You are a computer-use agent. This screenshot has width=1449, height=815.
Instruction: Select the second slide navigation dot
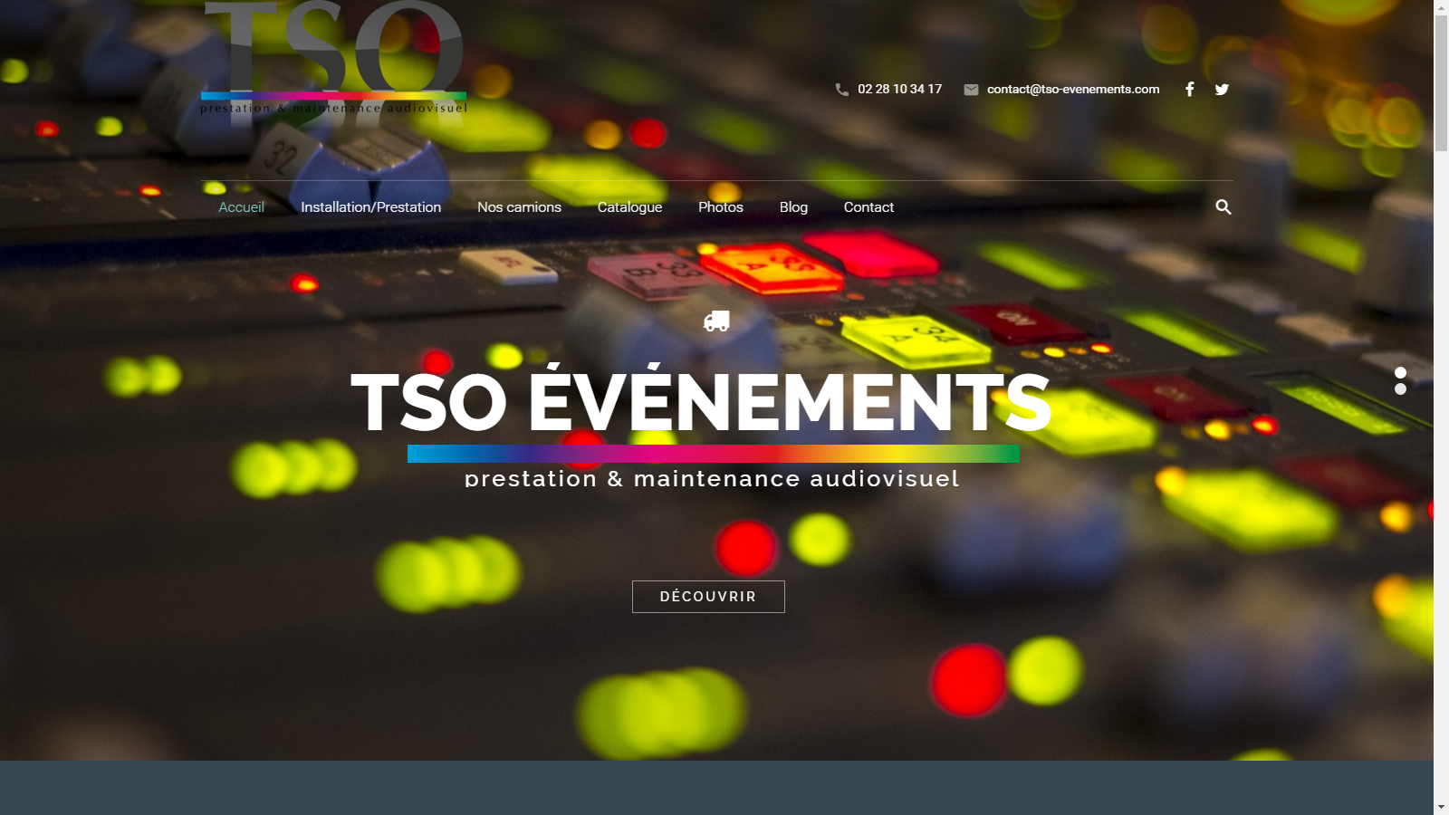pyautogui.click(x=1400, y=389)
